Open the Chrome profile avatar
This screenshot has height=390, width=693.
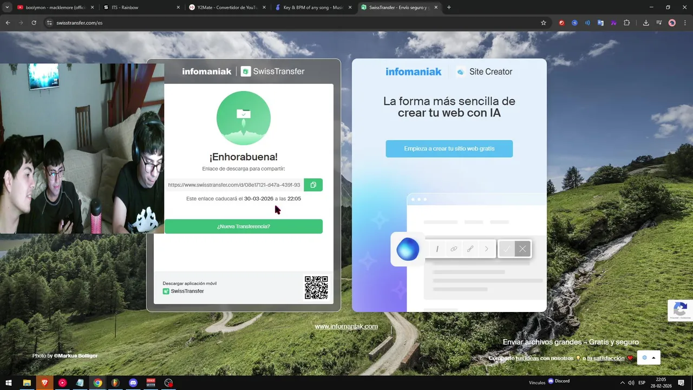[x=672, y=23]
